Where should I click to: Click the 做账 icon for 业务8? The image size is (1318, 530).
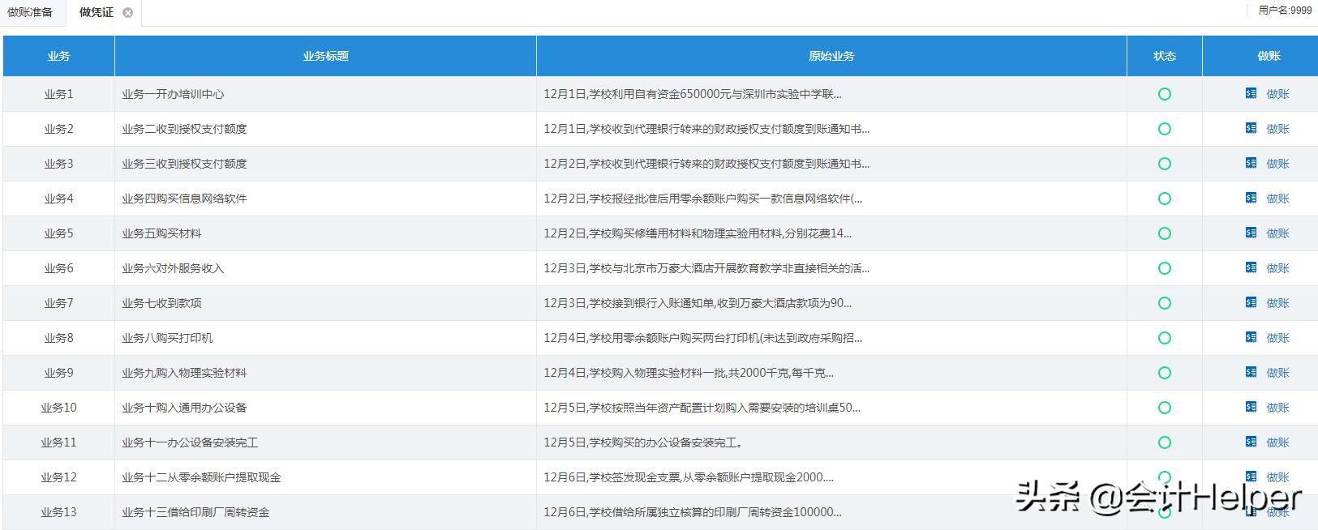1251,337
